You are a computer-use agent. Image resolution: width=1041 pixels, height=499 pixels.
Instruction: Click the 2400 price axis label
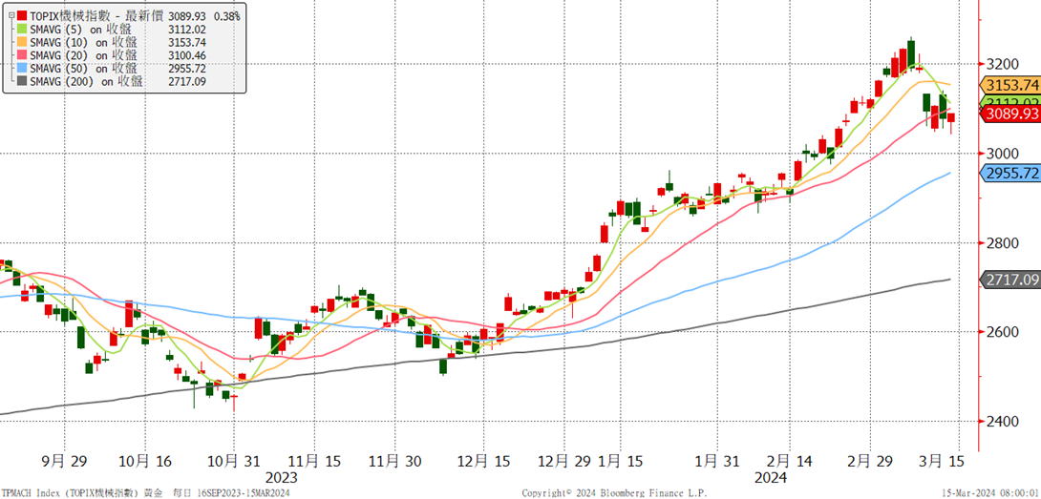[1003, 422]
